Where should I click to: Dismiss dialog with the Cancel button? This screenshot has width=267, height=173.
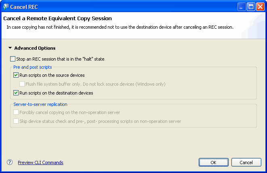point(246,162)
